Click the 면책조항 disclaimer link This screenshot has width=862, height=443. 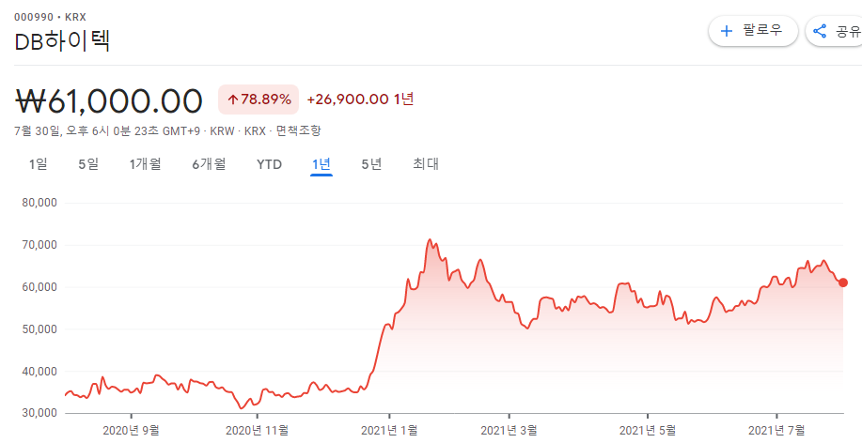[x=299, y=131]
